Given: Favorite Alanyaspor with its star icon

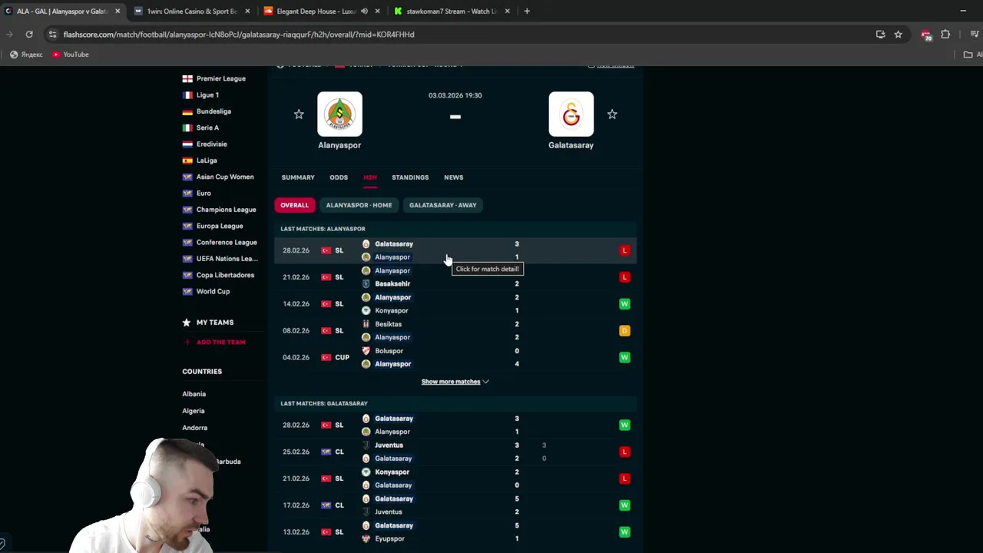Looking at the screenshot, I should [x=299, y=114].
